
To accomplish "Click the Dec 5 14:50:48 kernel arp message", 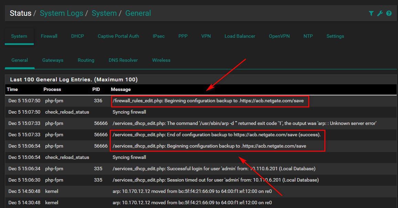I will tap(192, 191).
